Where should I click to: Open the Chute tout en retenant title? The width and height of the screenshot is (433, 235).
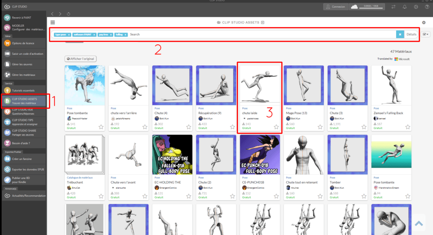[x=302, y=182]
